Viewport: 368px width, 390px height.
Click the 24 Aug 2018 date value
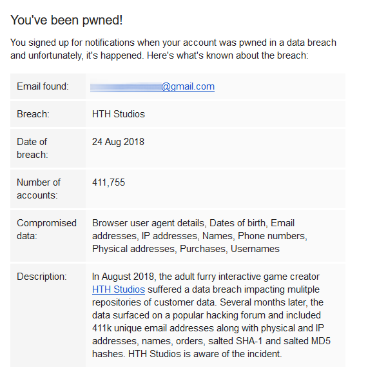118,142
